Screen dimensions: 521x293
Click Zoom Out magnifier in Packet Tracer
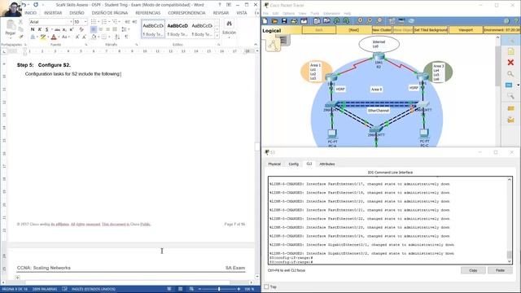tap(379, 21)
